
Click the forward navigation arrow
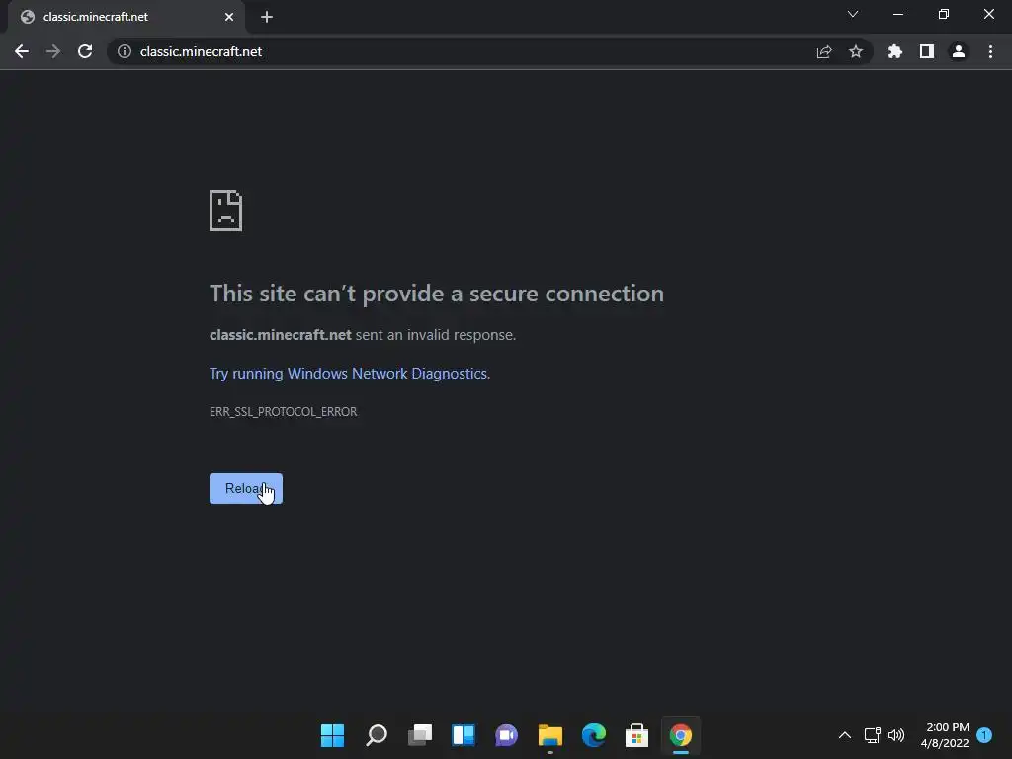point(53,51)
